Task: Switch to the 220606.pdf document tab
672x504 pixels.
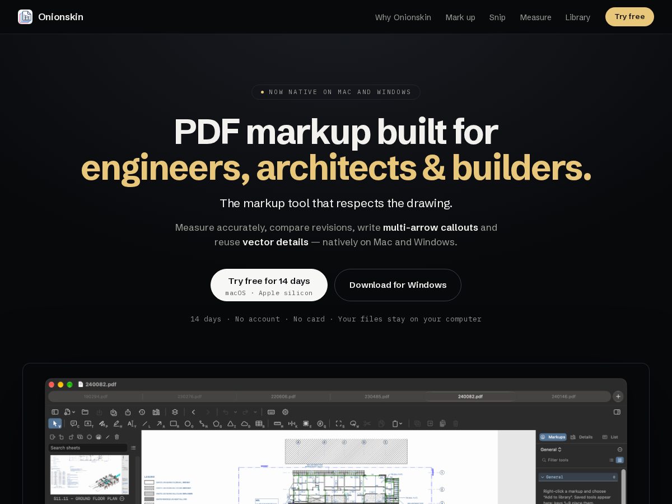Action: [x=283, y=396]
